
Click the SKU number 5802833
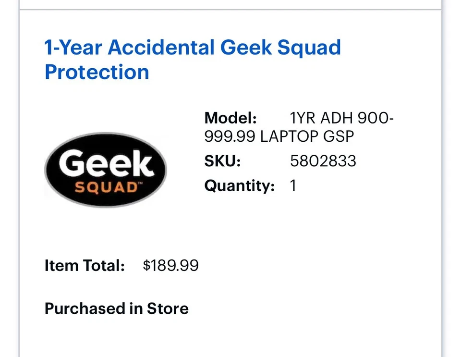(x=323, y=161)
